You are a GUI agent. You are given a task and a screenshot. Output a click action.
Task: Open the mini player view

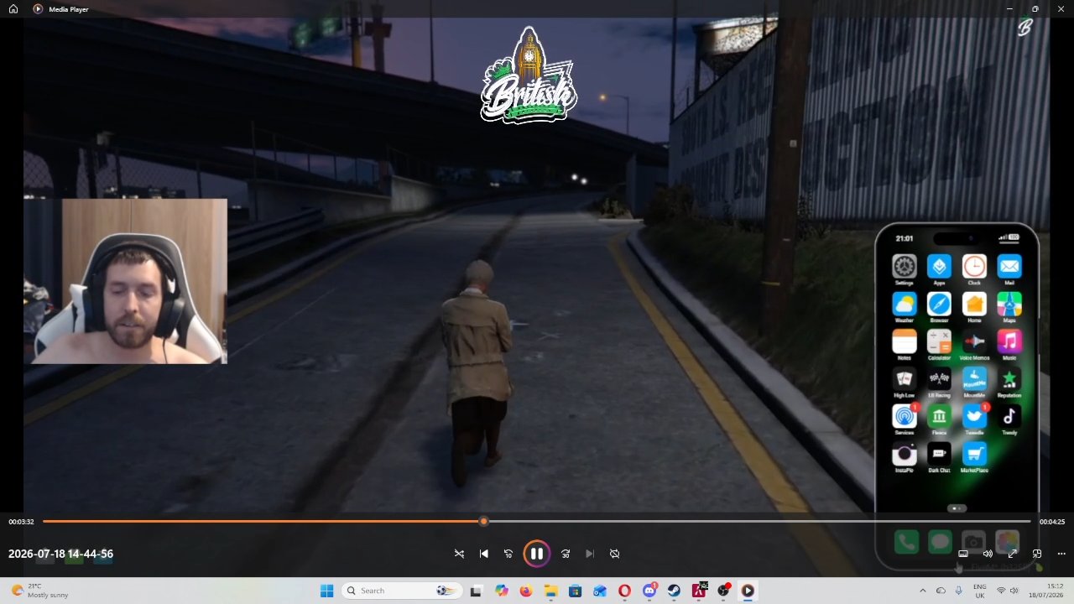[x=1037, y=554]
